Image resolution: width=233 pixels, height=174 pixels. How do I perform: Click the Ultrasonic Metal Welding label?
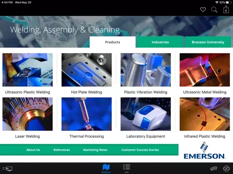[x=205, y=92]
